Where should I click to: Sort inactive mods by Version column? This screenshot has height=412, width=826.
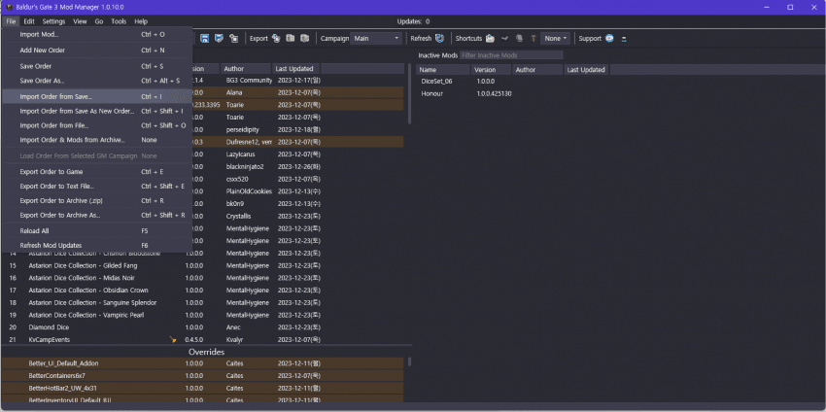[491, 70]
